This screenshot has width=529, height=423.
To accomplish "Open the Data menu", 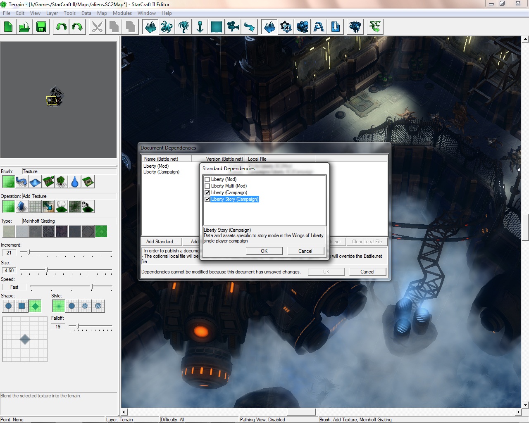I will (x=86, y=13).
